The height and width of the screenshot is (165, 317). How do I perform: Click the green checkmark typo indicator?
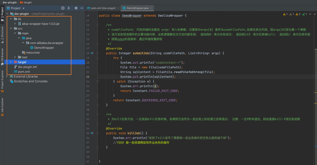(304, 14)
